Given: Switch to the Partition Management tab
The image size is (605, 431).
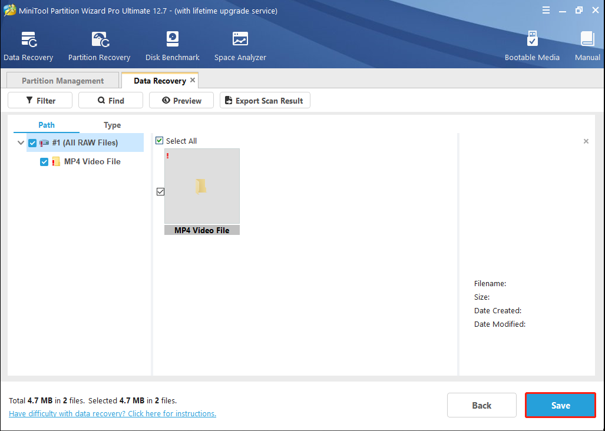Looking at the screenshot, I should click(62, 81).
